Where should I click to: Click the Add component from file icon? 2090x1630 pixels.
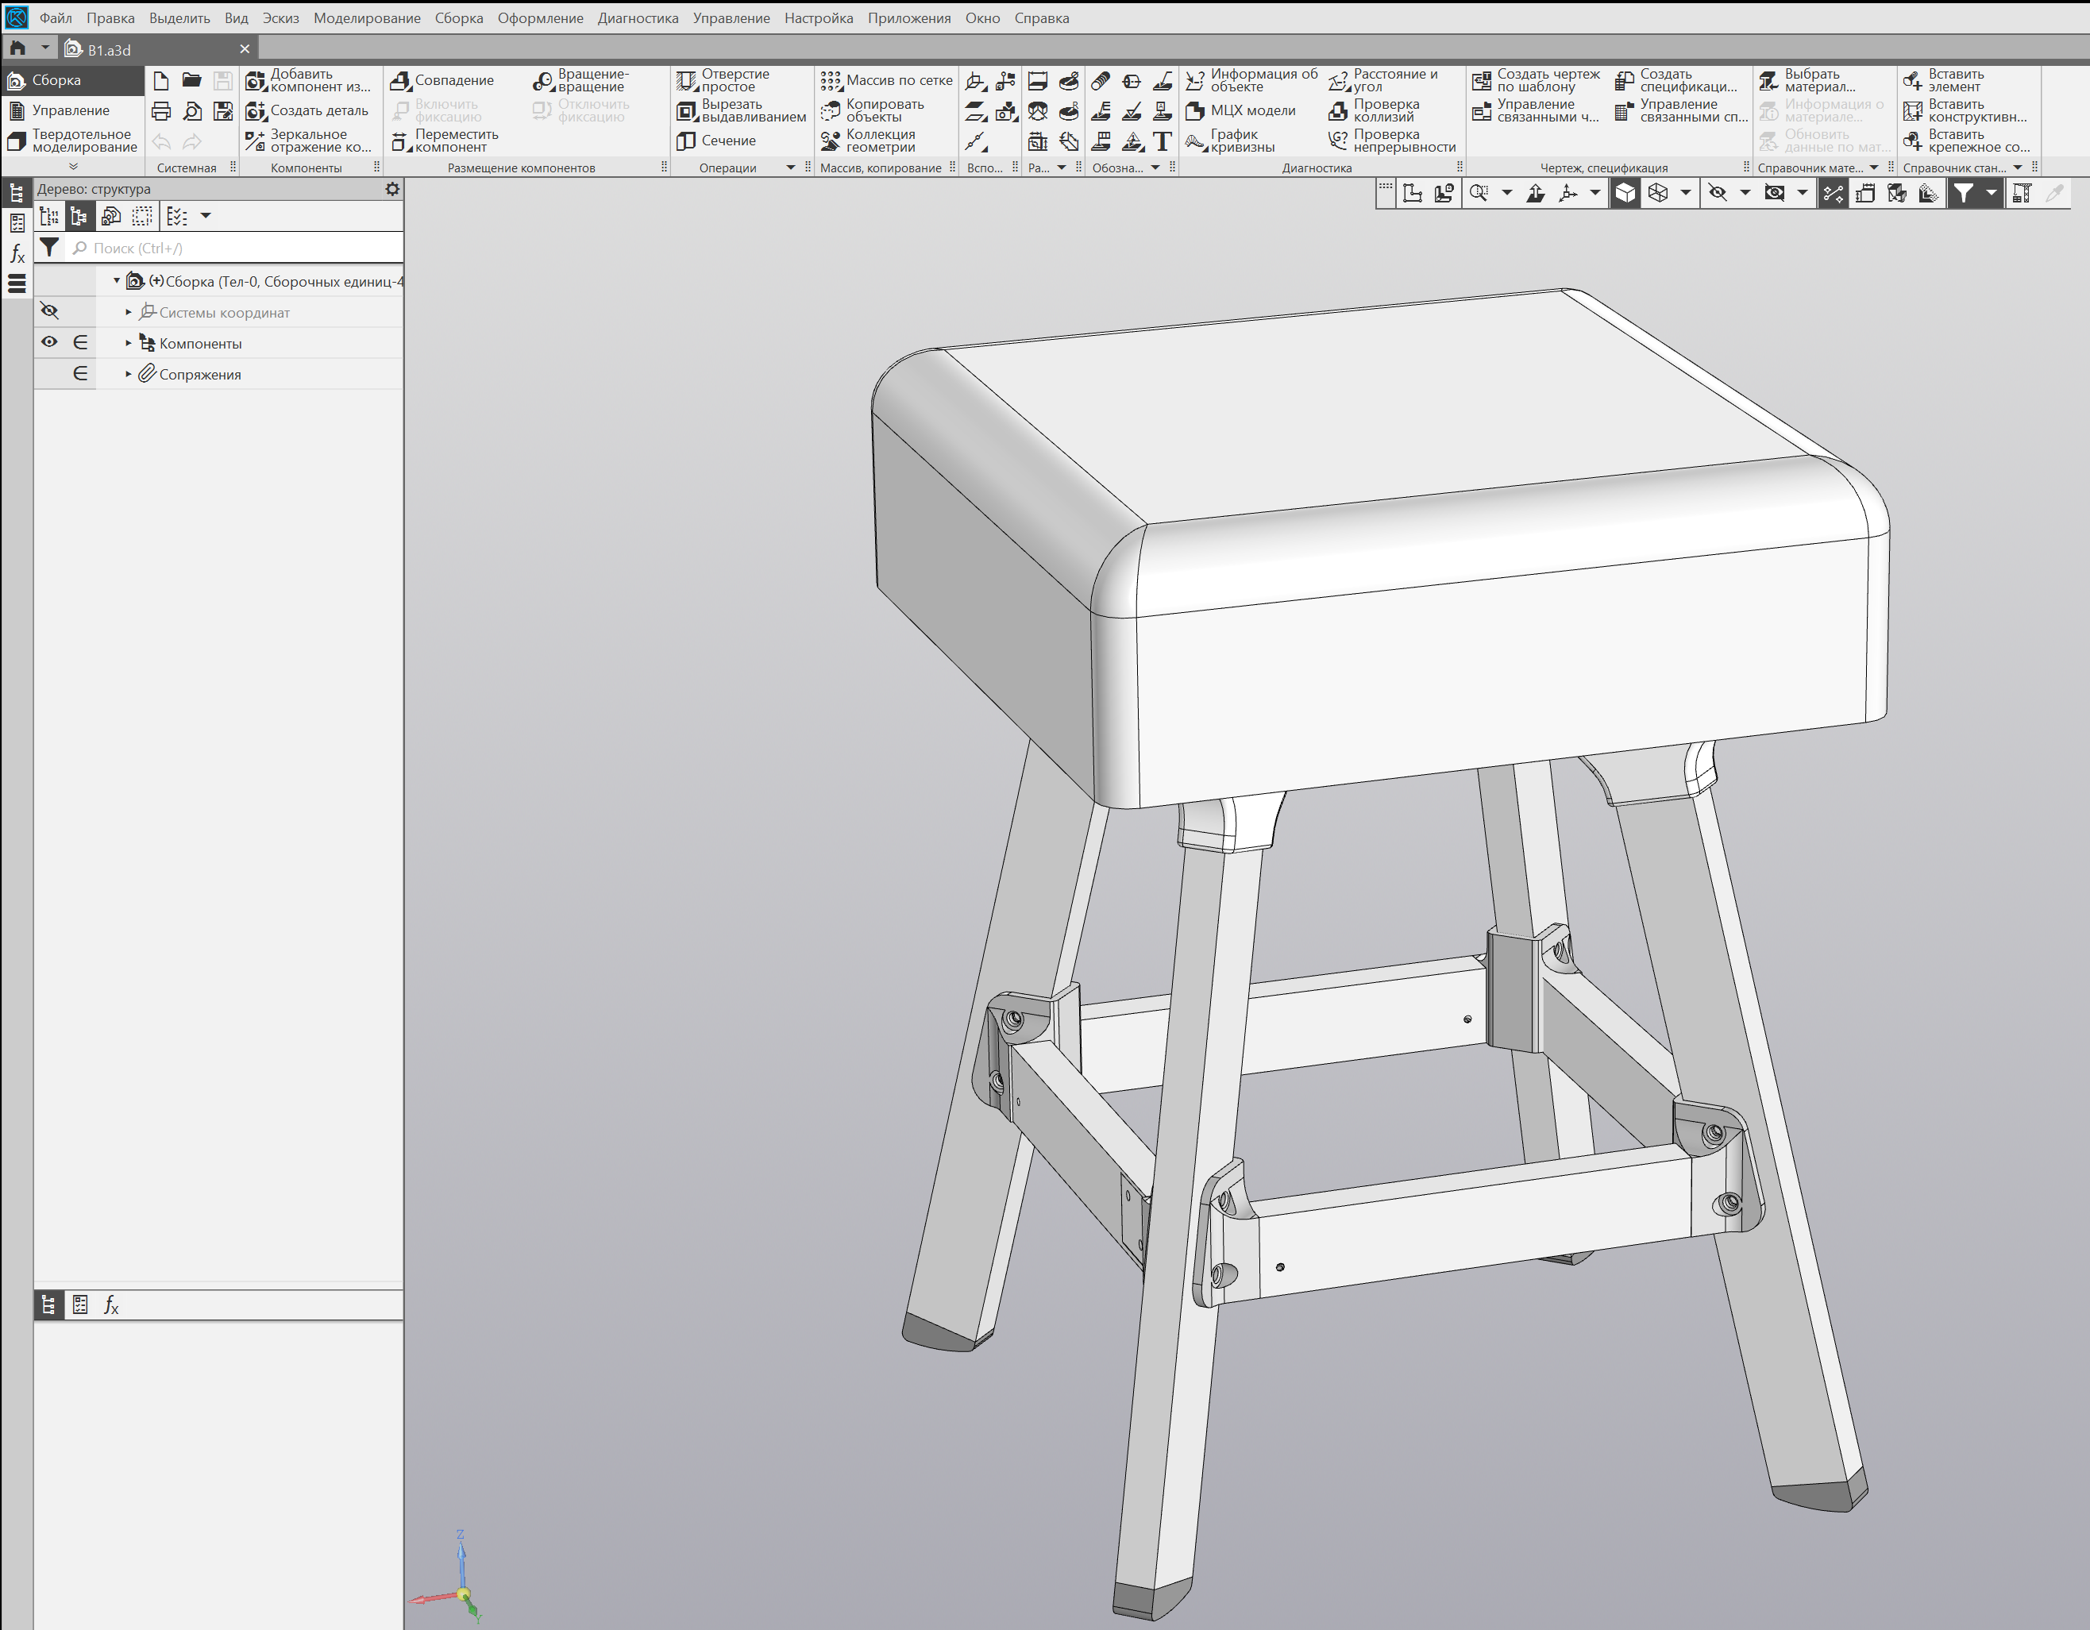(256, 80)
